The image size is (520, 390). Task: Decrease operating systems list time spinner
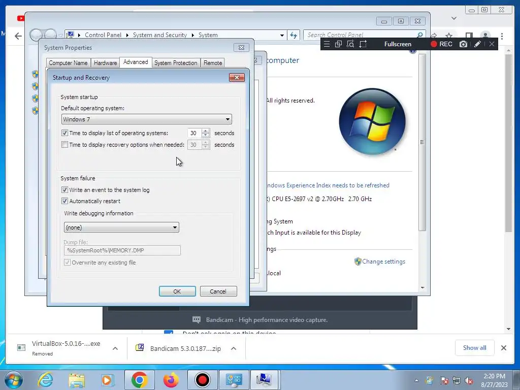click(206, 135)
